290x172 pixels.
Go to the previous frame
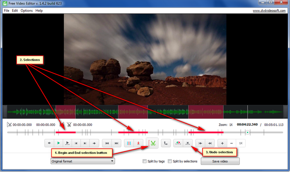click(76, 143)
